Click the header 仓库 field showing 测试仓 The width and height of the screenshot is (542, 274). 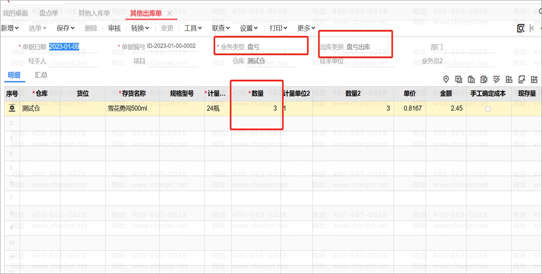point(272,61)
